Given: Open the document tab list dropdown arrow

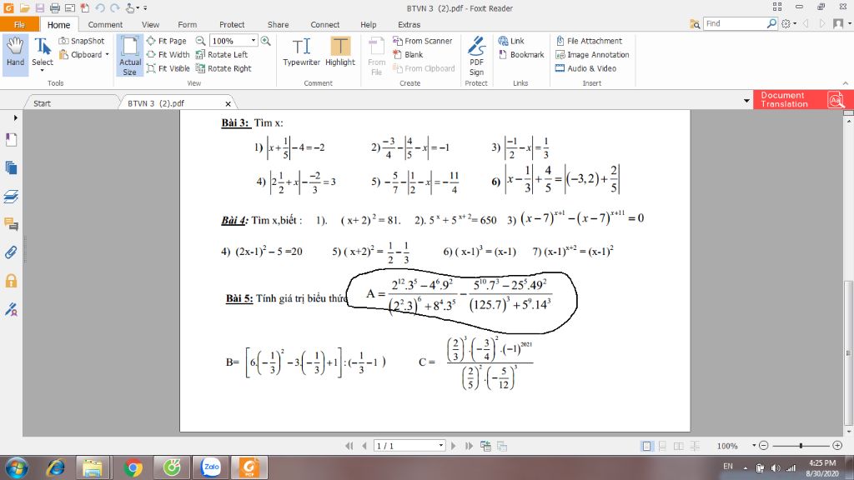Looking at the screenshot, I should coord(746,101).
